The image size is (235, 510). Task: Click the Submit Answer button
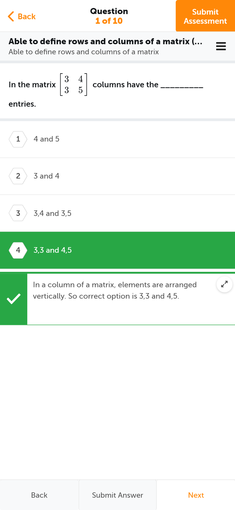118,495
